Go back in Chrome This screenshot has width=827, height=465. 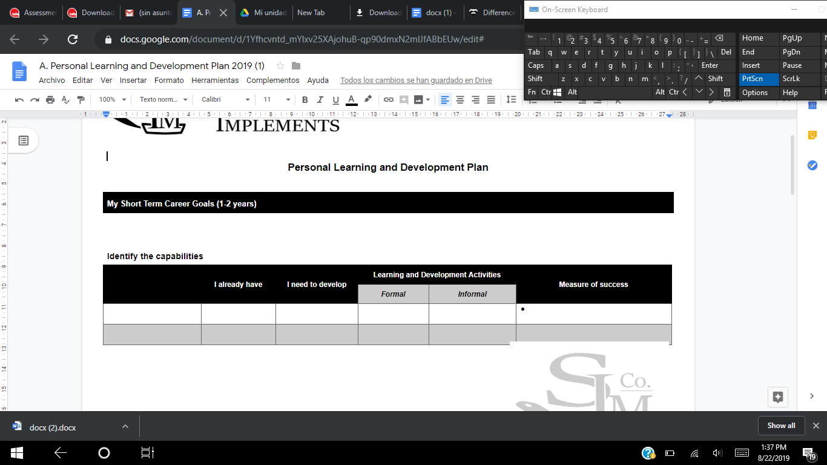tap(15, 39)
